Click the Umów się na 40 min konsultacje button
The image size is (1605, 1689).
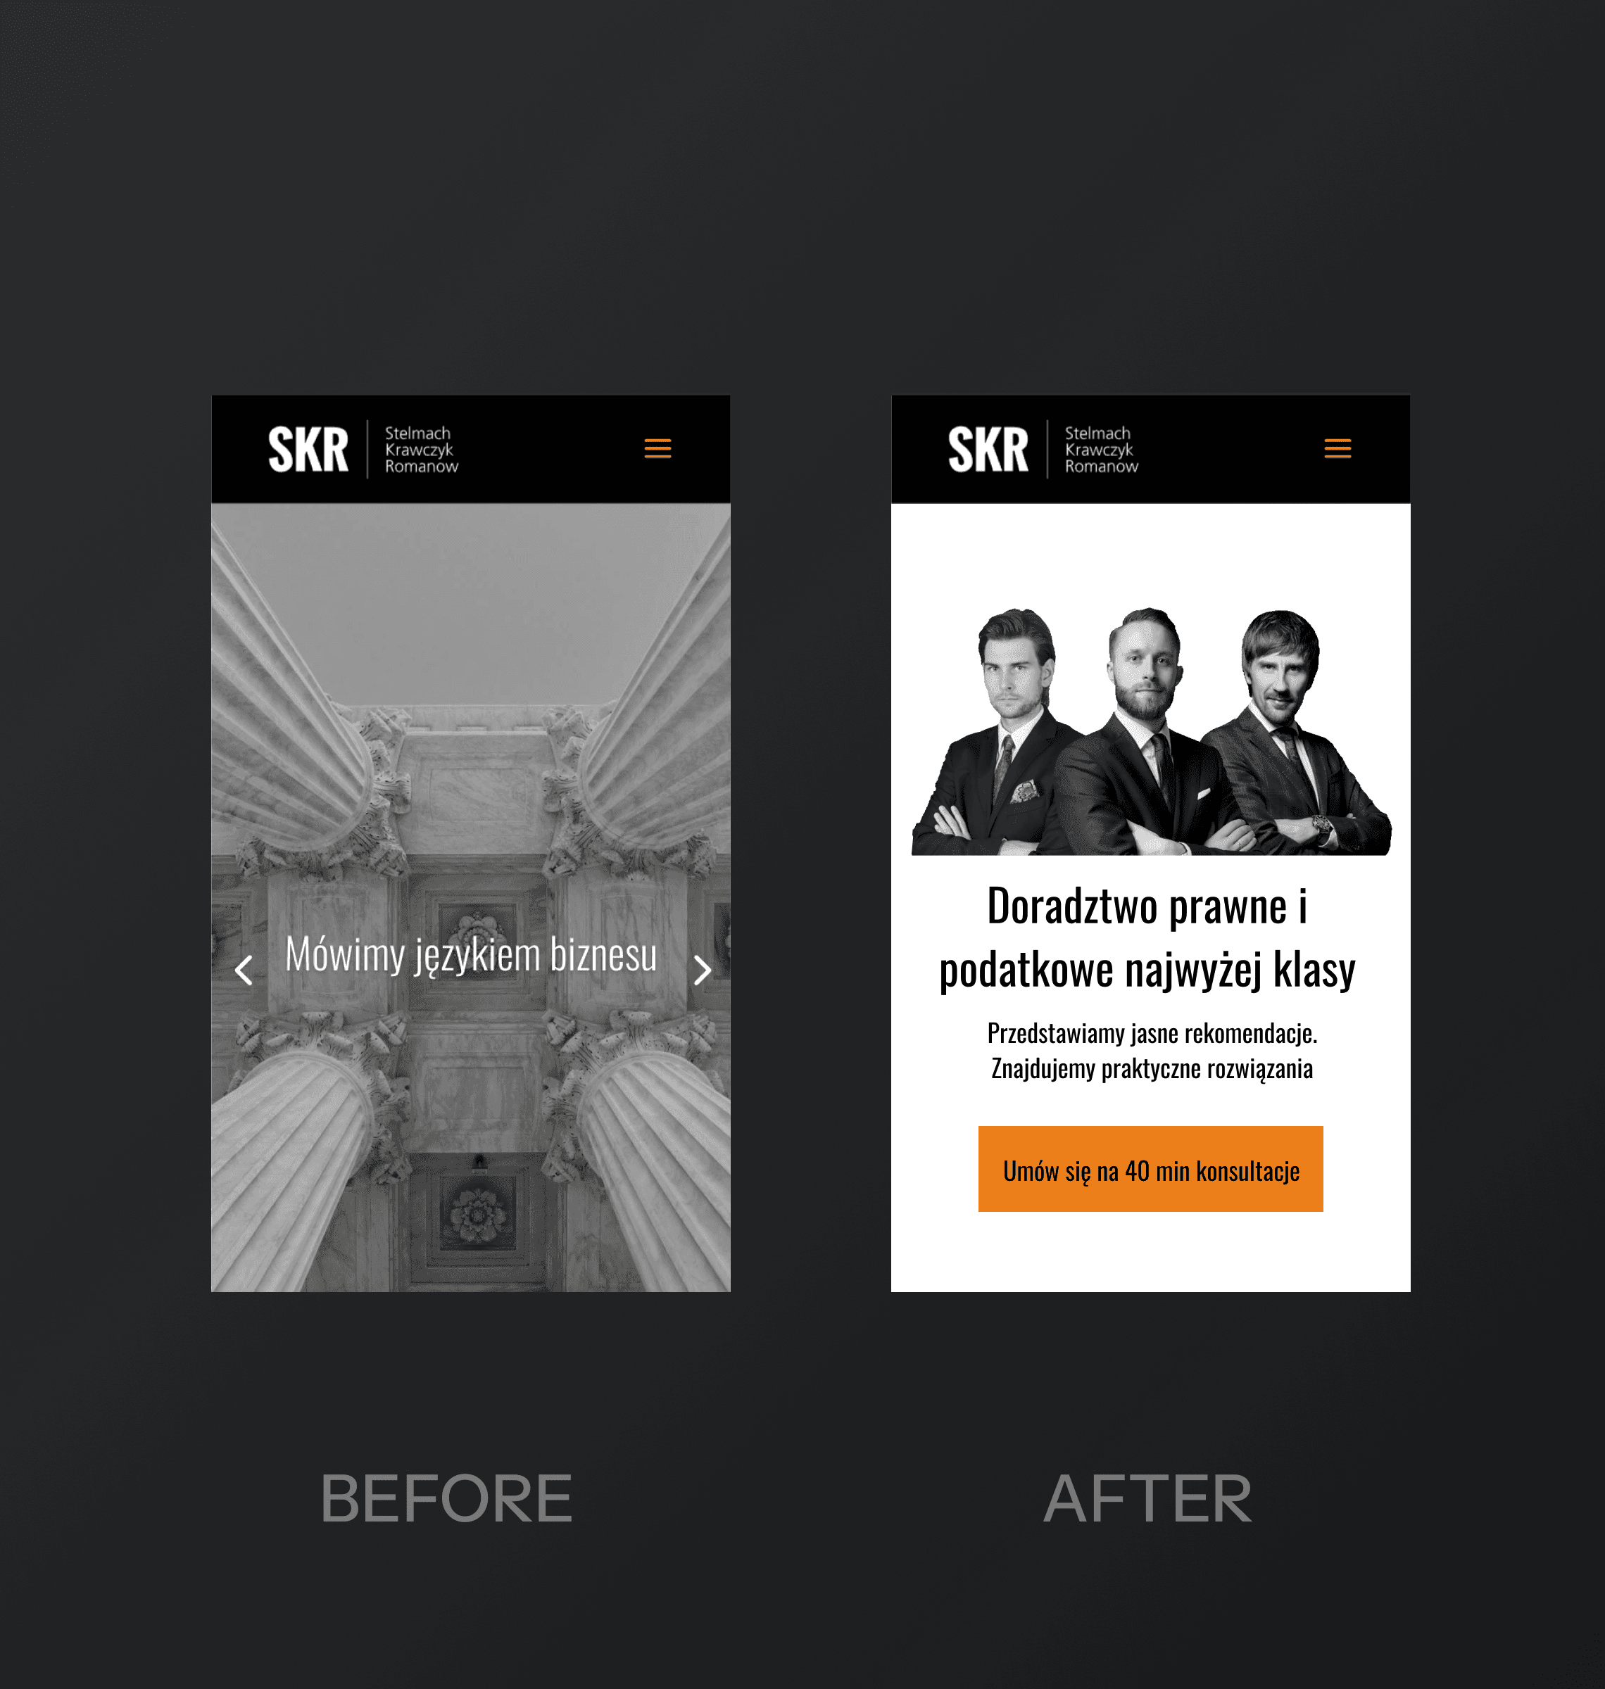[1151, 1168]
